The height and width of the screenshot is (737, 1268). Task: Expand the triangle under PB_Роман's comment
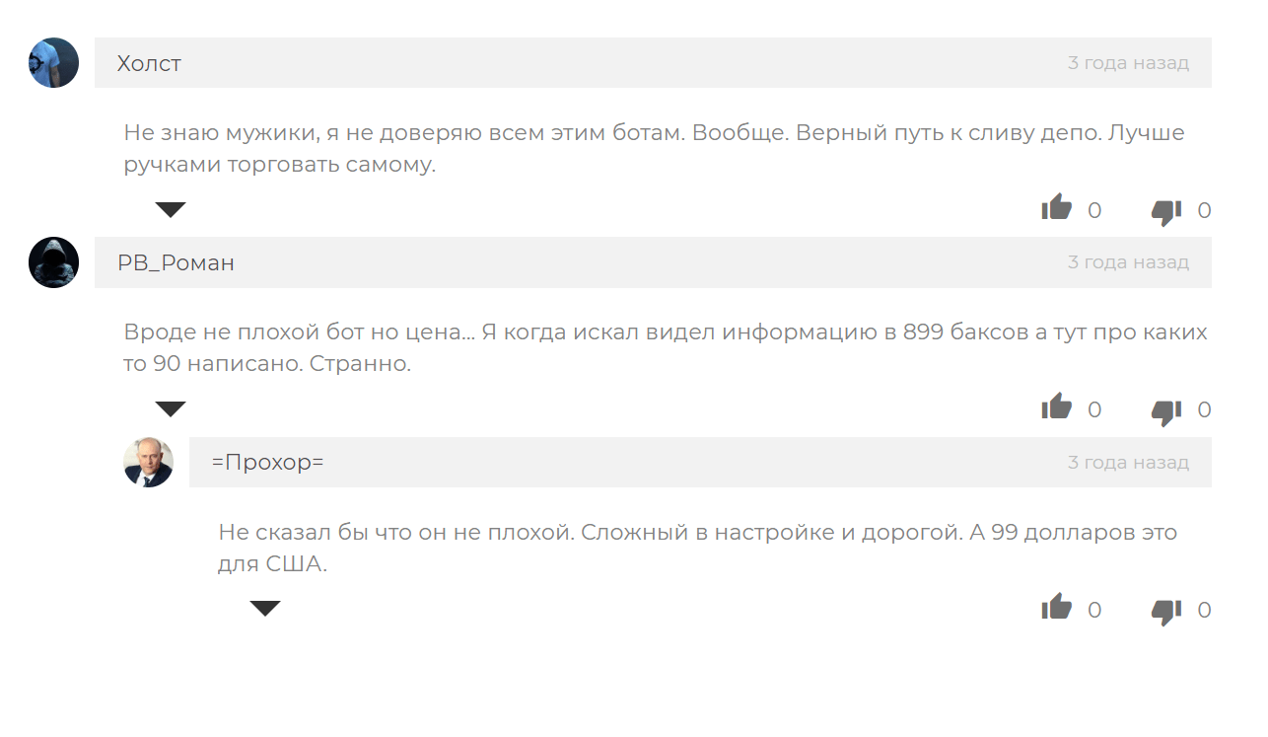pos(171,408)
